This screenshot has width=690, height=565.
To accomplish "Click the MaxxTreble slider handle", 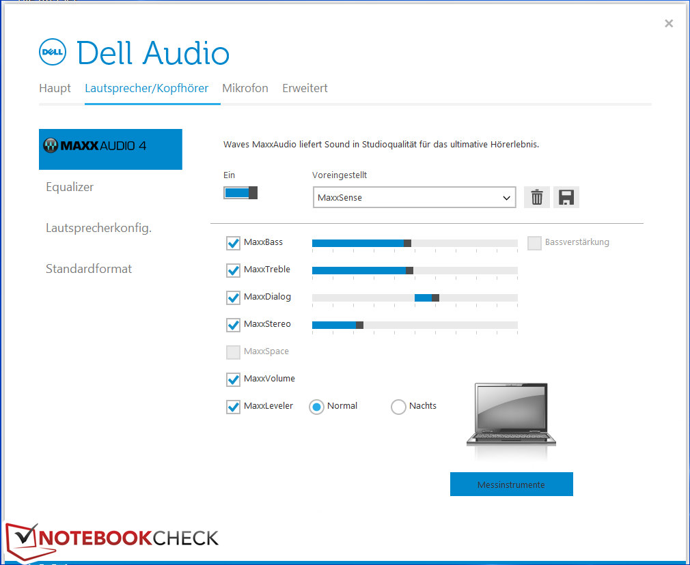I will click(x=409, y=270).
